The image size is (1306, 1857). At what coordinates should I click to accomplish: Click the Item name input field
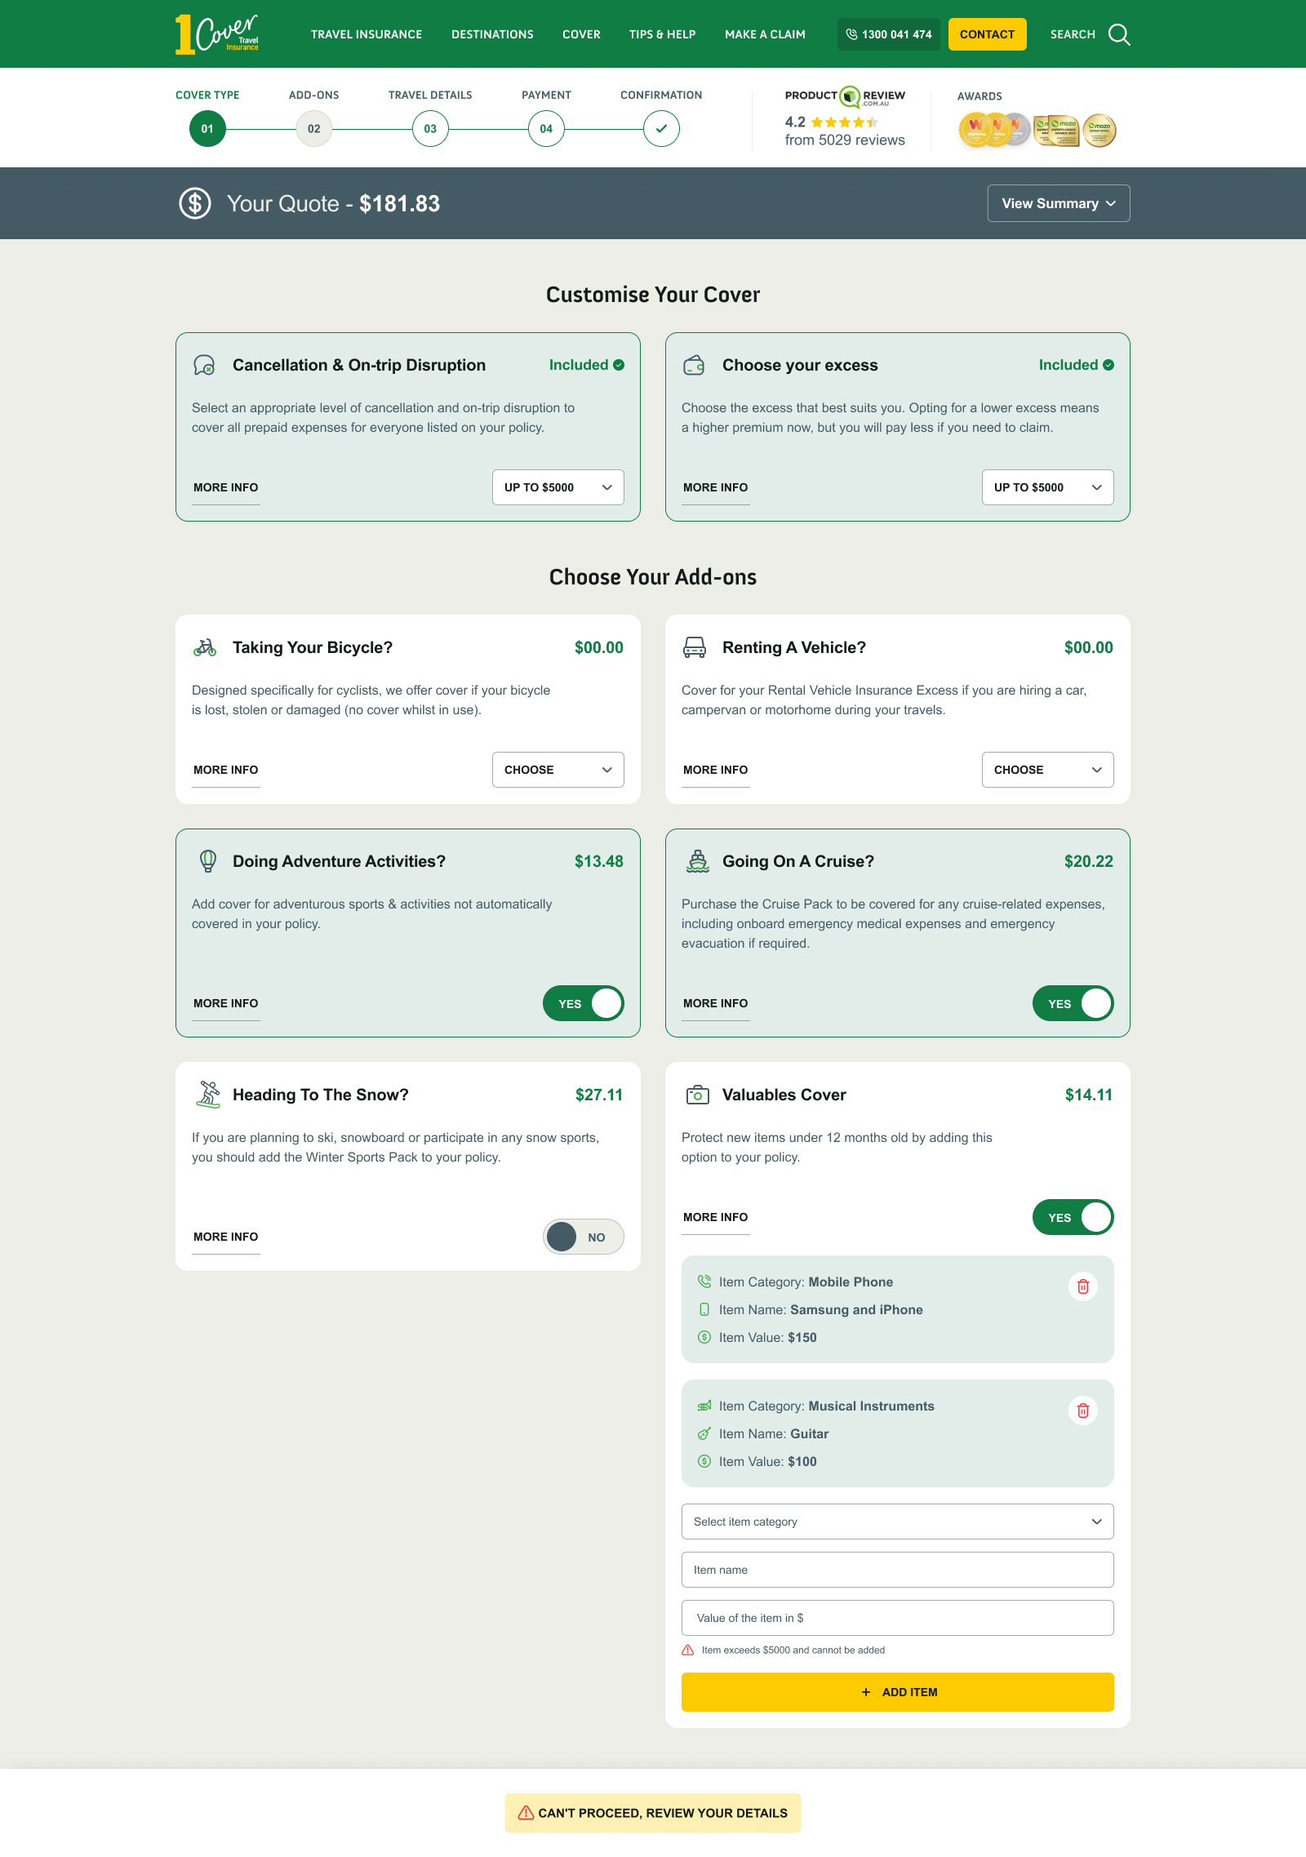[897, 1570]
